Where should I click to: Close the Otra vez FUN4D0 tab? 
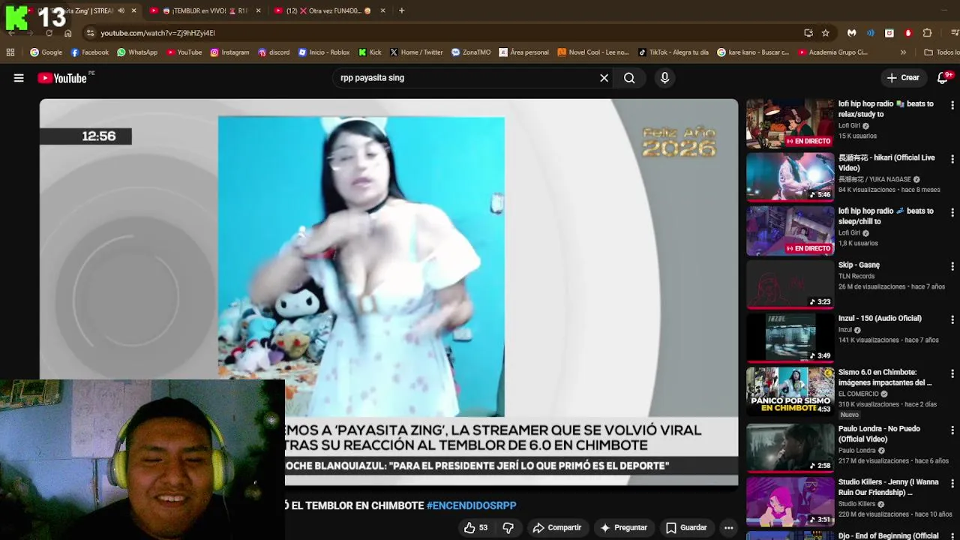(383, 10)
